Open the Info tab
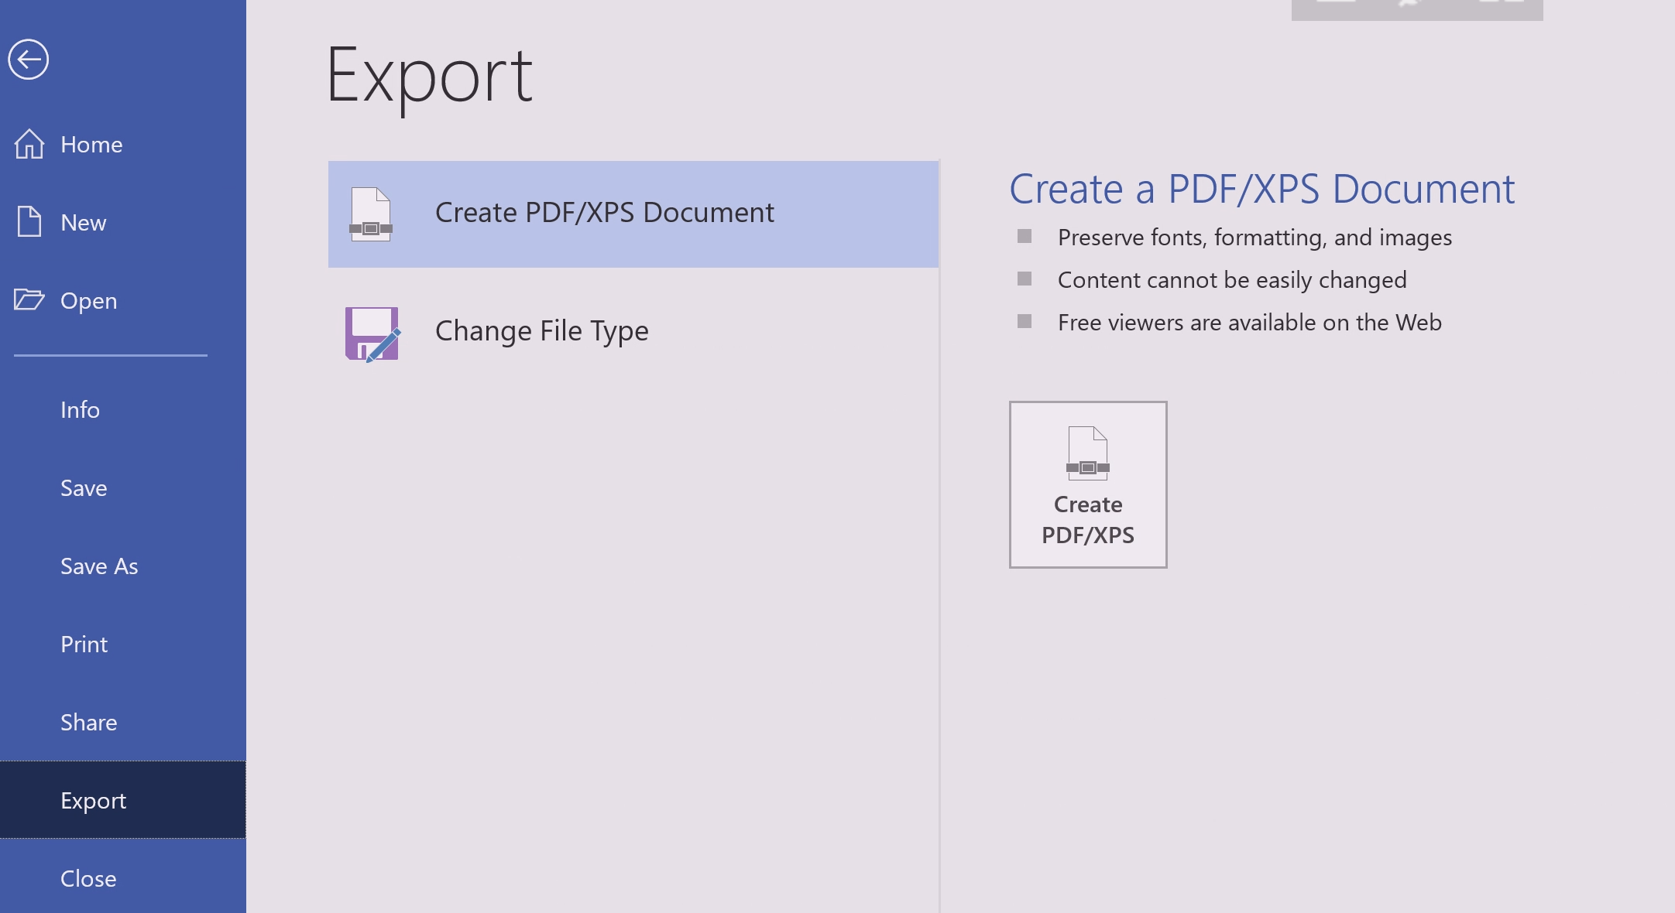Screen dimensions: 1675x913 123,410
